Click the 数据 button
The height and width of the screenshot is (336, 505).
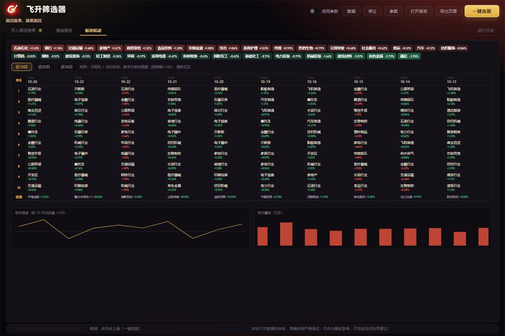(x=351, y=11)
